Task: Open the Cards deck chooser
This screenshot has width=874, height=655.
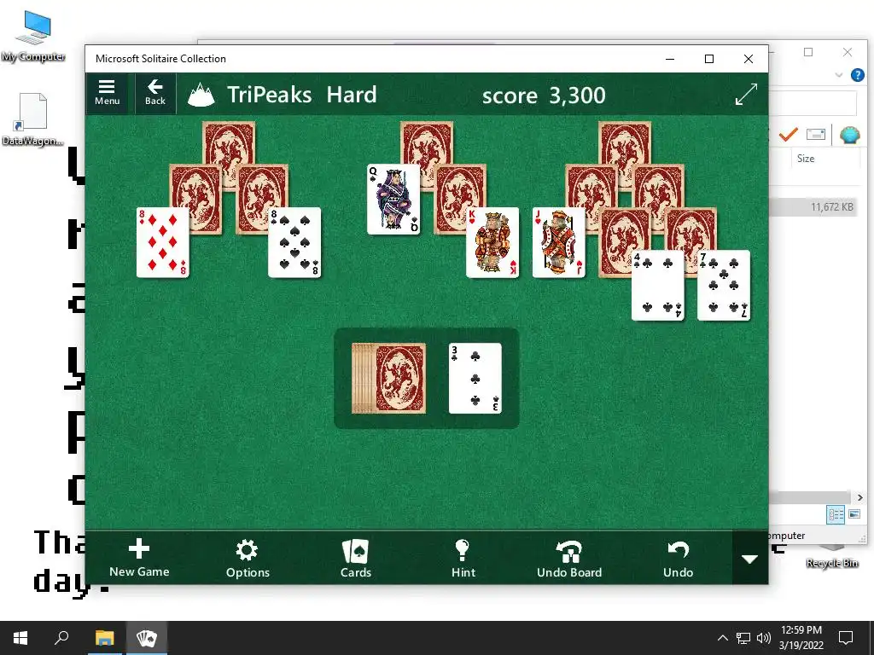Action: [x=356, y=558]
